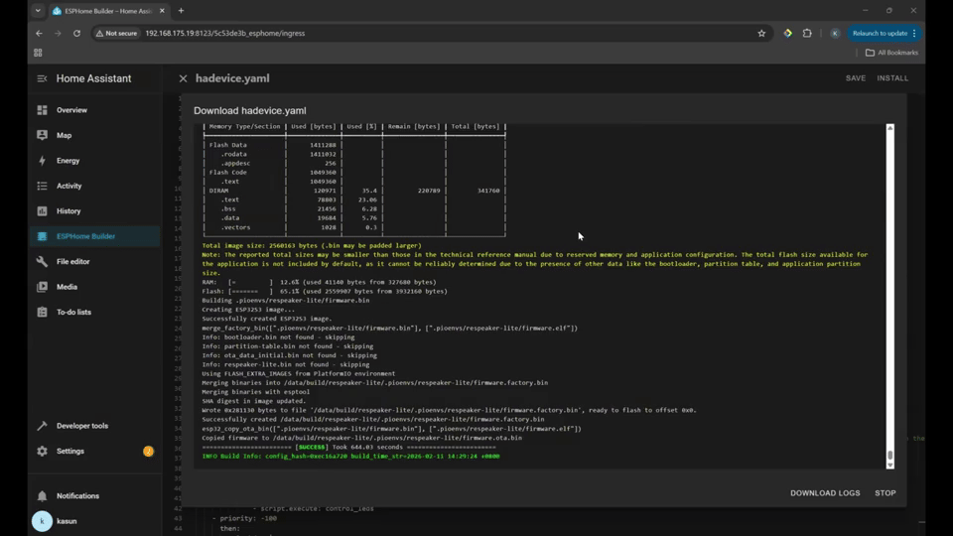Go to the Activity panel

(68, 186)
